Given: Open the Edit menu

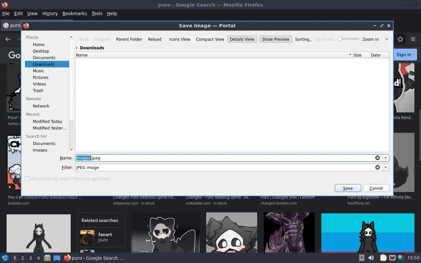Looking at the screenshot, I should [18, 13].
